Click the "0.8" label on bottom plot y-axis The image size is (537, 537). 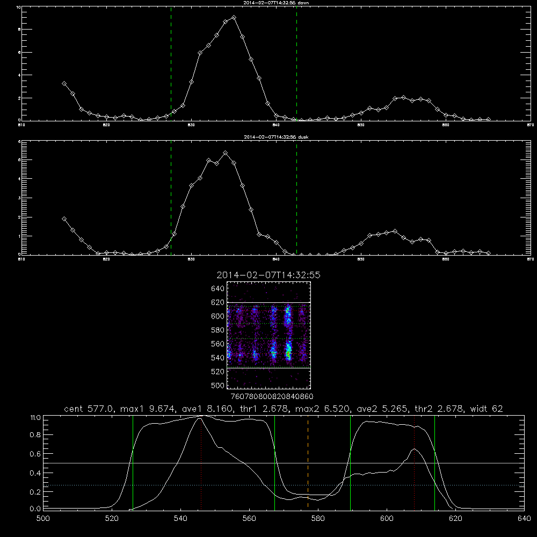[x=35, y=435]
